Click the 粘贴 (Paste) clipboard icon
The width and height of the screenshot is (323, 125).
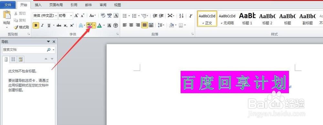point(7,15)
